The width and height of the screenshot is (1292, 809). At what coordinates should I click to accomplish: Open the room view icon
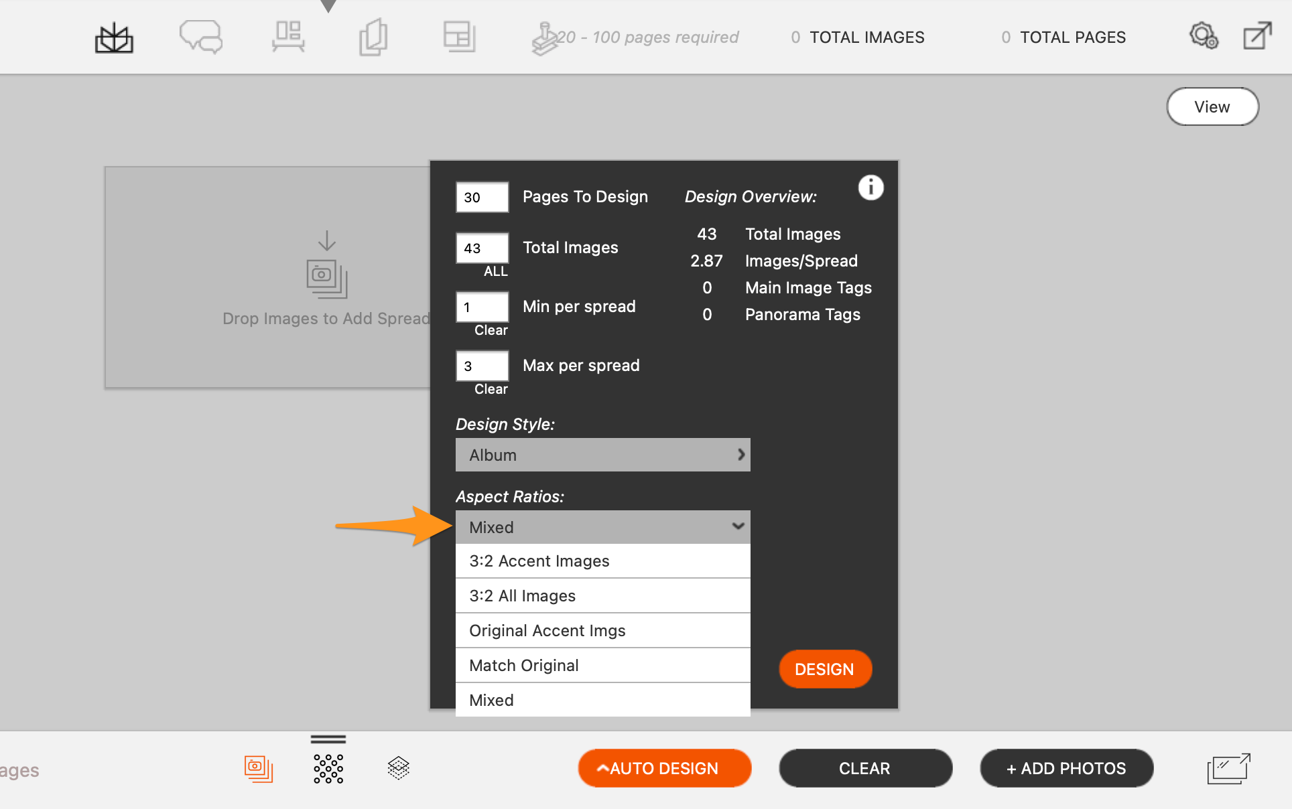[288, 37]
